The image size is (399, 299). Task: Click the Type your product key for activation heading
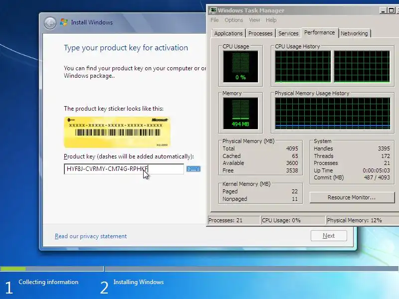tap(126, 48)
